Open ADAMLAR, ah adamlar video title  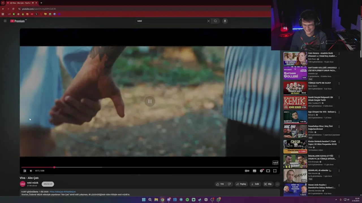click(320, 170)
